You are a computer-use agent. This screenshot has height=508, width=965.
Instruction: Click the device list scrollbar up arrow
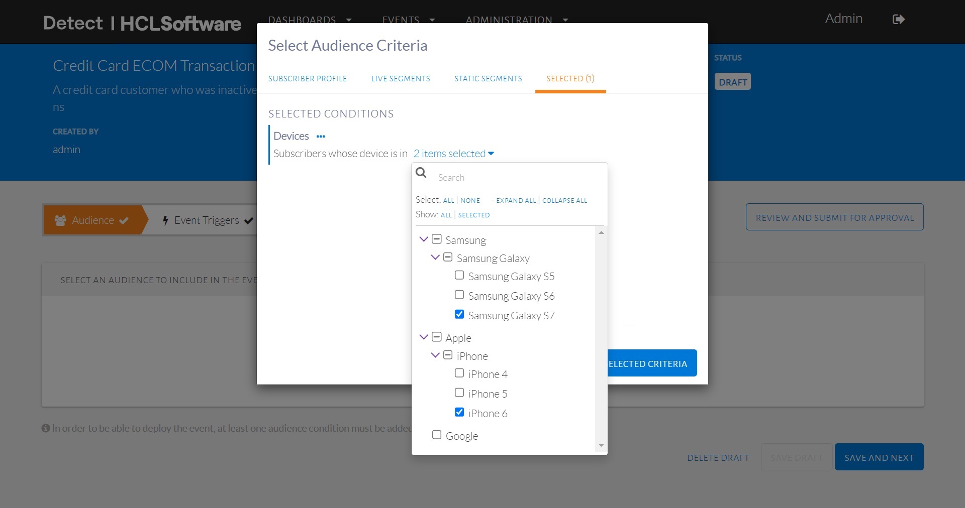(601, 232)
